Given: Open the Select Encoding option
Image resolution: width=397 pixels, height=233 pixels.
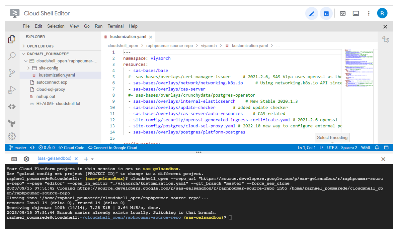Looking at the screenshot, I should coord(332,137).
